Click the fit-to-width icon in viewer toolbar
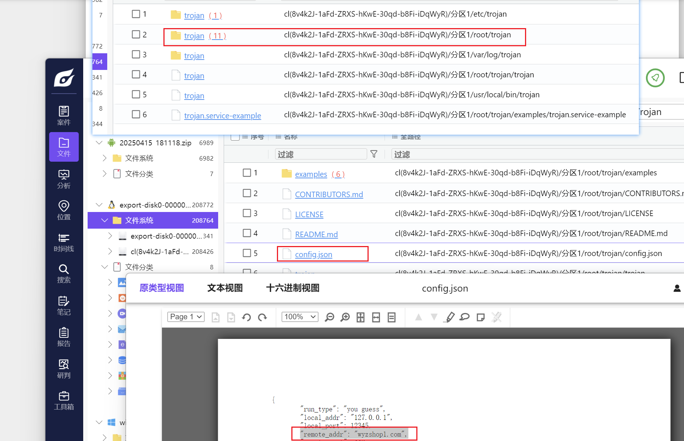Viewport: 684px width, 441px height. pos(376,317)
